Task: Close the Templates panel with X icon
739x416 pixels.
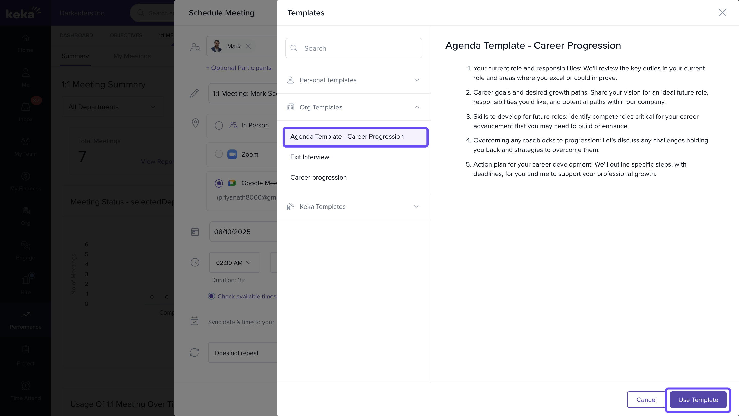Action: 722,13
